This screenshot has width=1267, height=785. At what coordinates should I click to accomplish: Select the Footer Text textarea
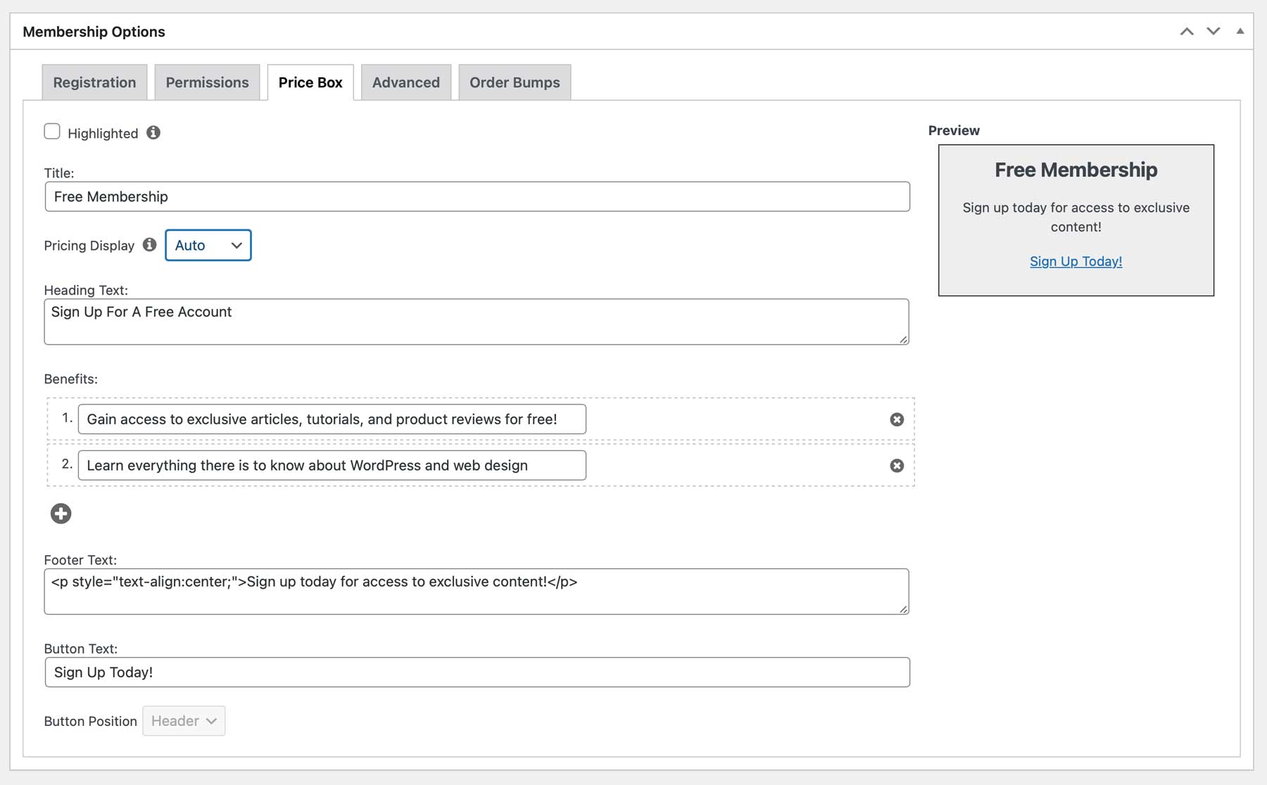tap(477, 589)
